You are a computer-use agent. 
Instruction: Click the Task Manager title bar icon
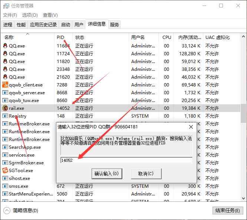(6, 6)
